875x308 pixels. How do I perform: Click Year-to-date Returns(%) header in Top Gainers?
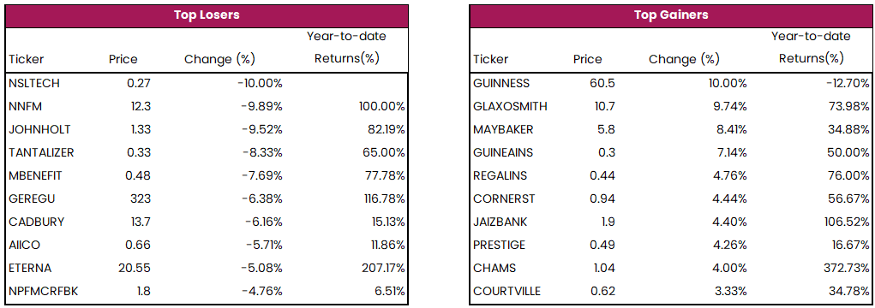pos(811,48)
